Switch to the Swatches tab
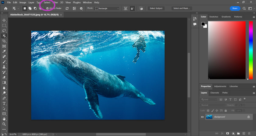Screen dimensions: 256x136 pyautogui.click(x=214, y=17)
